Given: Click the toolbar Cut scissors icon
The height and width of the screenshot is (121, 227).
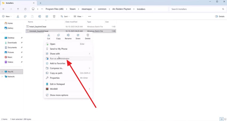Looking at the screenshot, I should click(18, 16).
